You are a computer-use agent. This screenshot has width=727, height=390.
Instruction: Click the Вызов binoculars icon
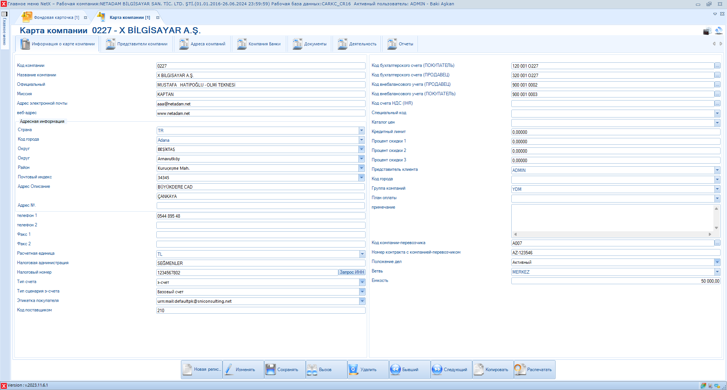click(x=312, y=370)
